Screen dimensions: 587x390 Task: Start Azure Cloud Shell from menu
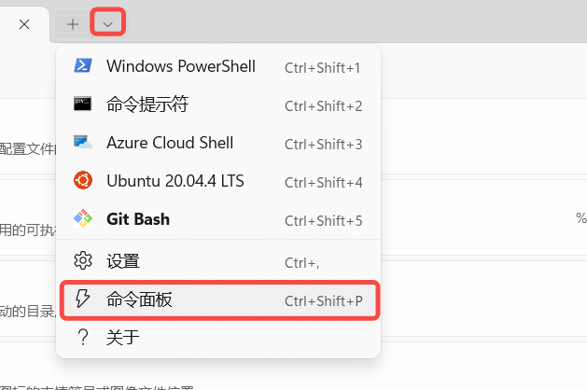[170, 143]
